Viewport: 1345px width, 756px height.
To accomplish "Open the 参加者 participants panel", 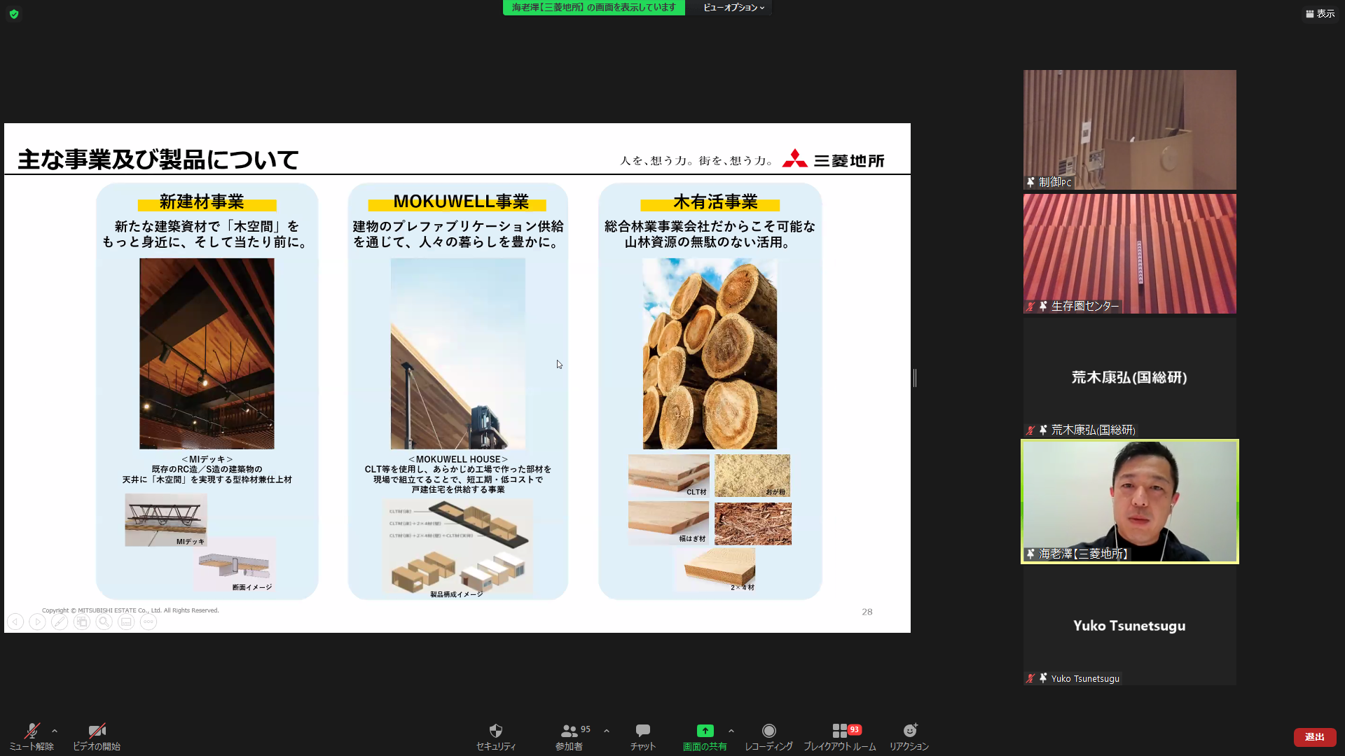I will [570, 737].
